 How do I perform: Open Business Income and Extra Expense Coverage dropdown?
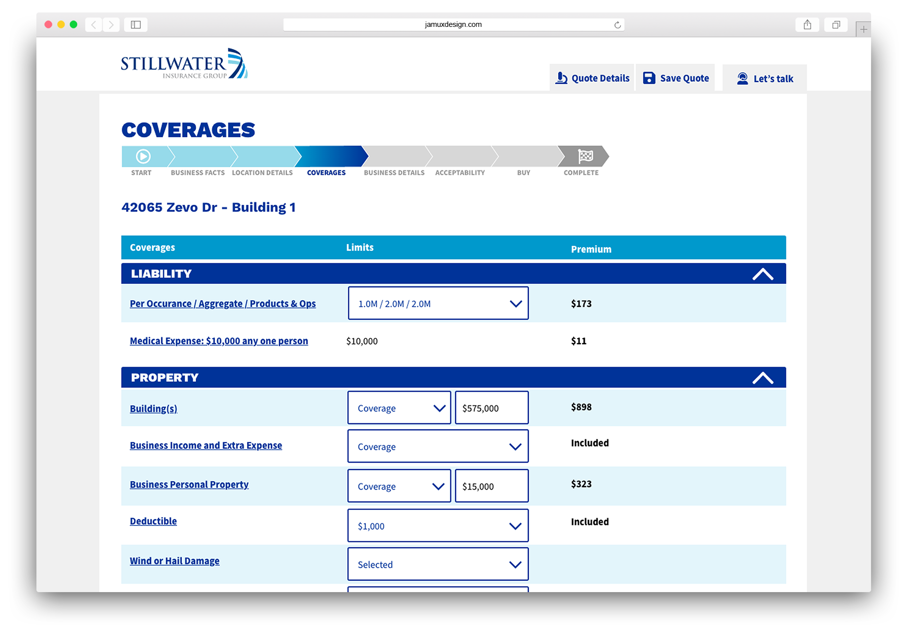click(438, 447)
